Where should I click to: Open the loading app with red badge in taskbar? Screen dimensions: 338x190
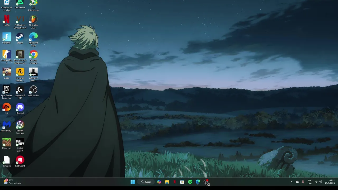[x=206, y=182]
